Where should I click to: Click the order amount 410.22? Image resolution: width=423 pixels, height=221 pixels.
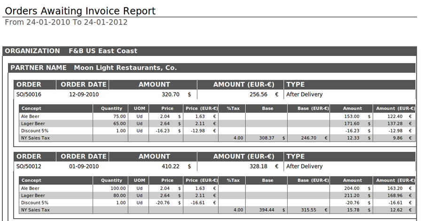point(171,166)
